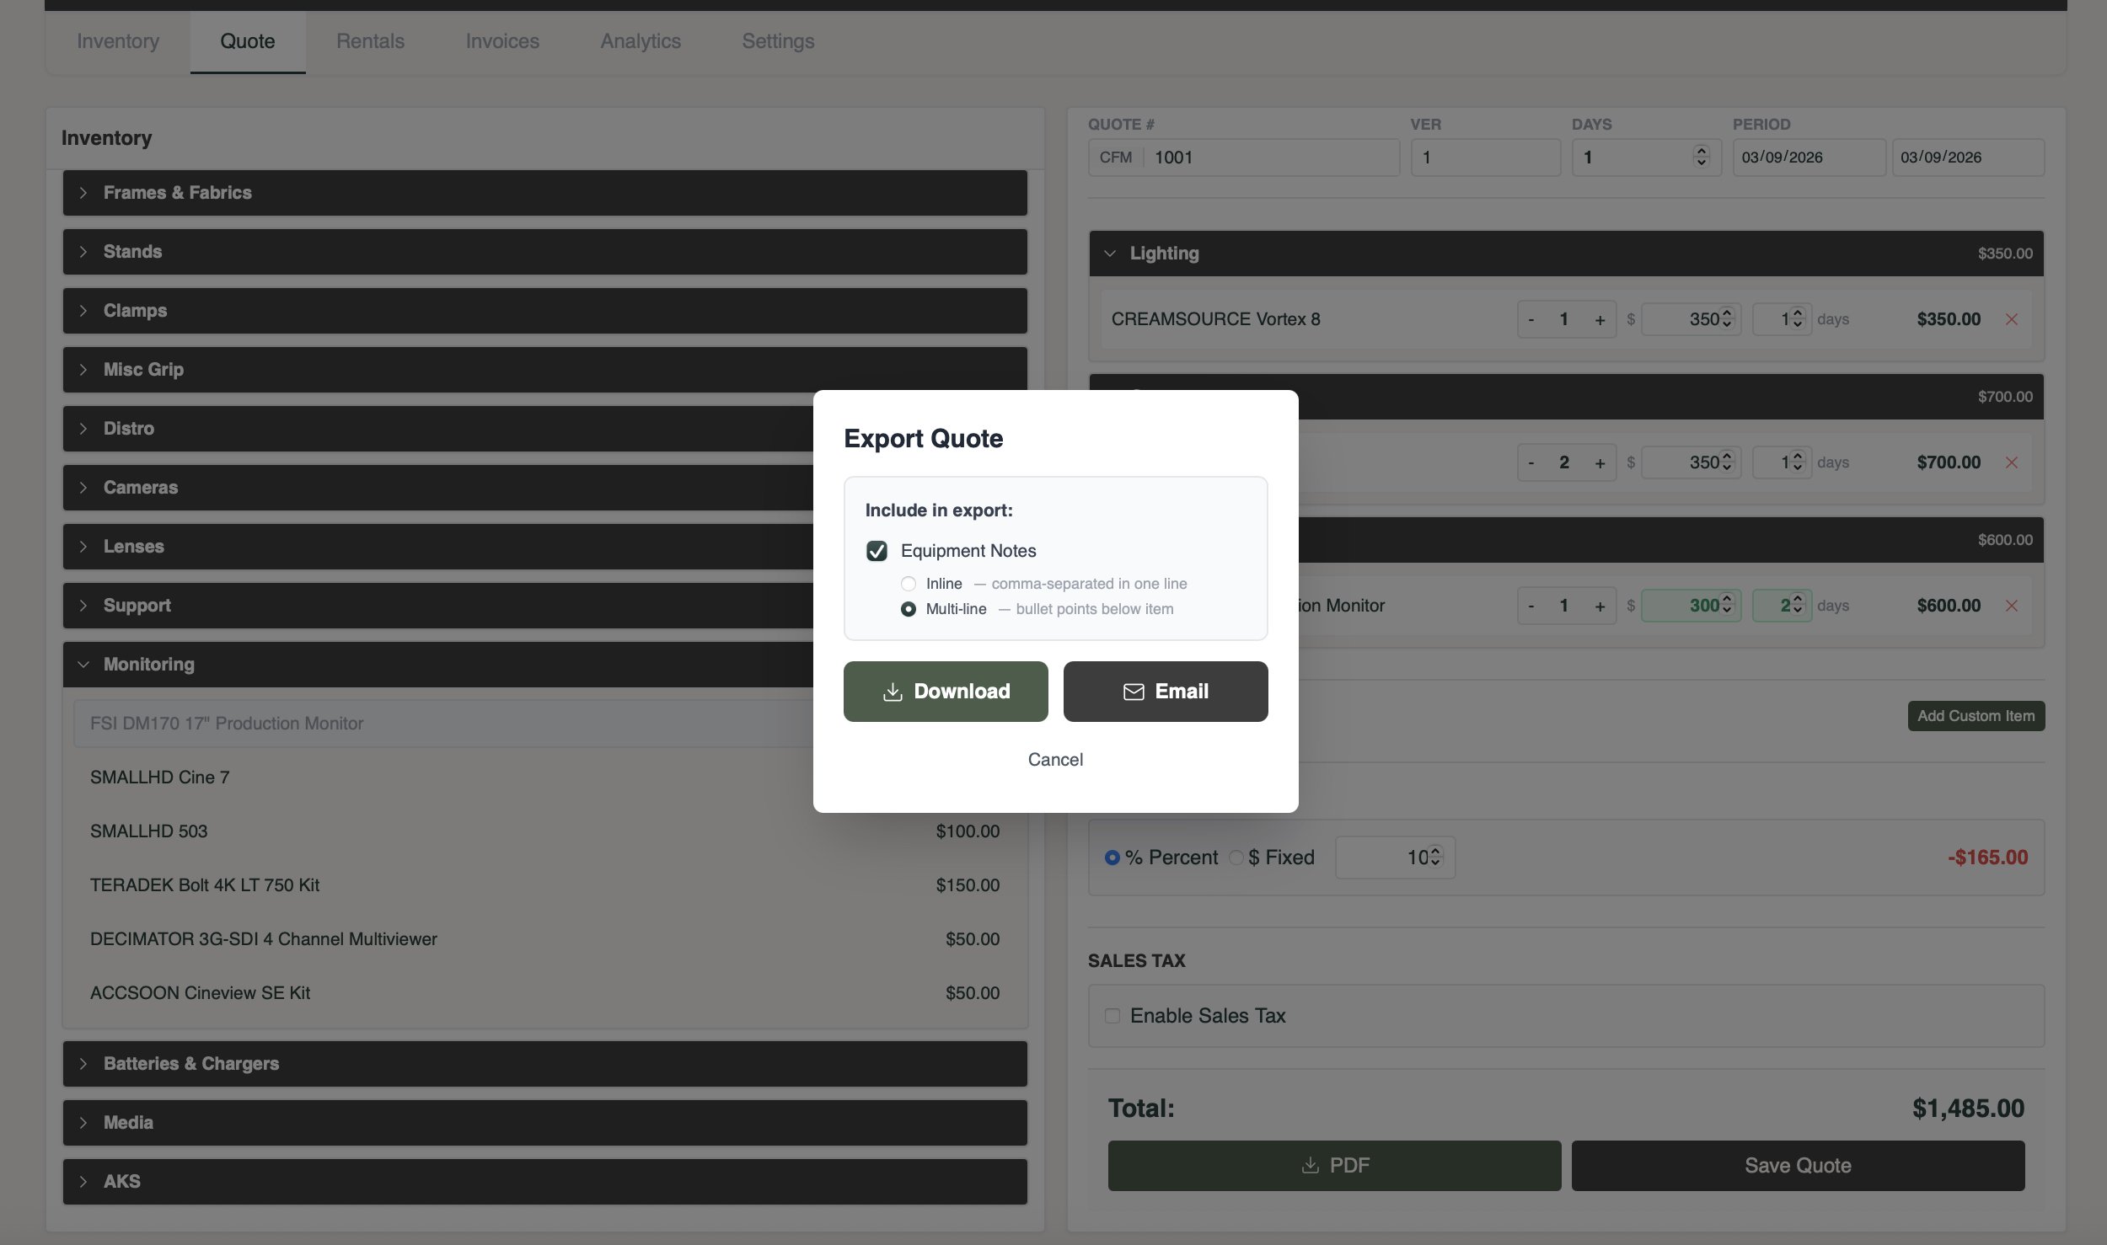Delete the $700.00 line item
Screen dimensions: 2107x1245
coord(2012,462)
